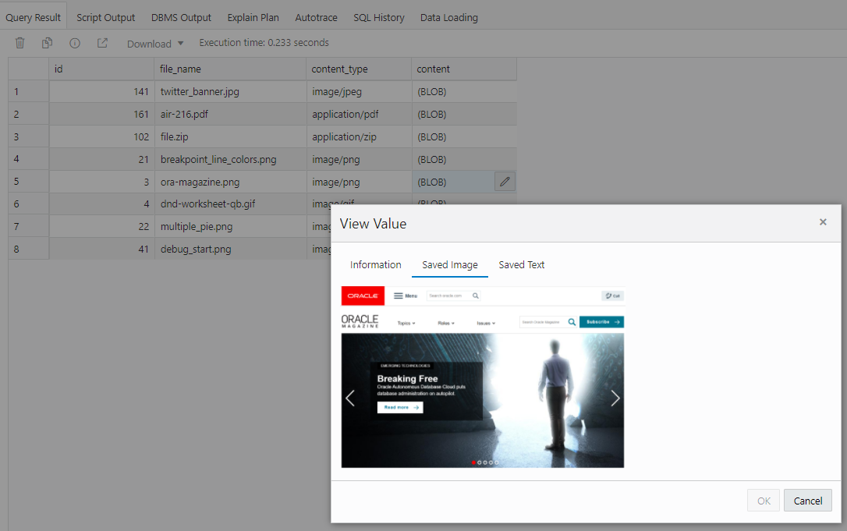Screen dimensions: 847x531
Task: Select the Saved Image tab
Action: 450,264
